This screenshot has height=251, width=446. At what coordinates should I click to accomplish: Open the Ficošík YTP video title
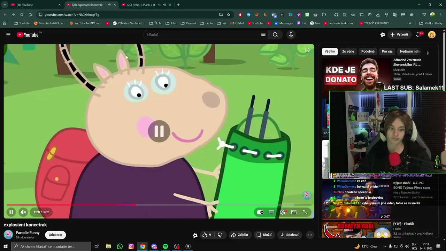pyautogui.click(x=404, y=224)
